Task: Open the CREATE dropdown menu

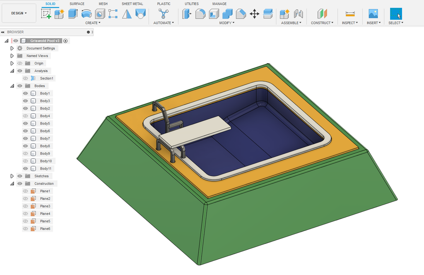Action: click(93, 23)
